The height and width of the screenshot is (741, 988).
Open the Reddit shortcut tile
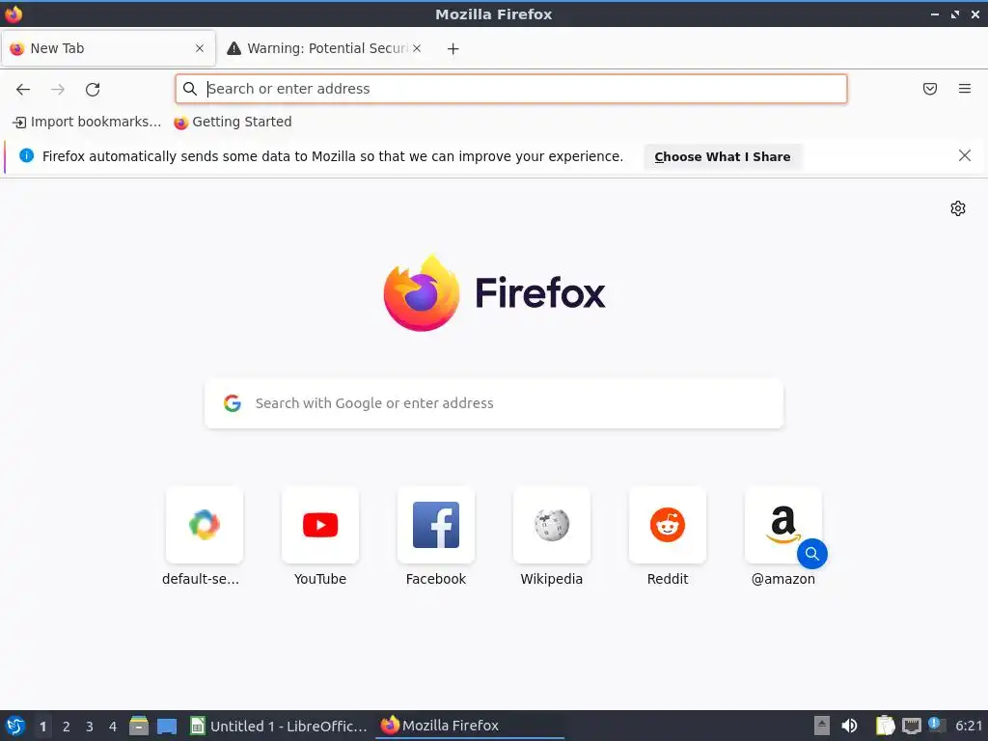click(x=668, y=525)
